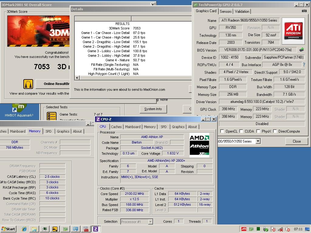This screenshot has width=311, height=233.
Task: Open HWBOT Aquamark3 desktop shortcut
Action: click(x=19, y=110)
